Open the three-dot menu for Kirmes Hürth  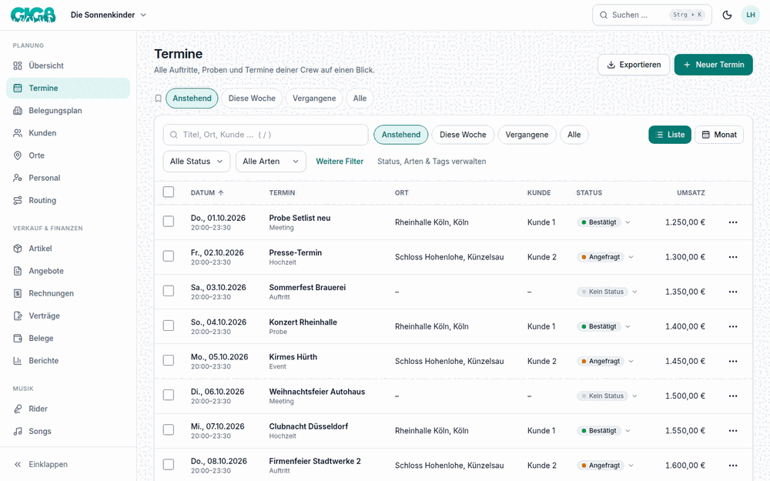tap(733, 361)
